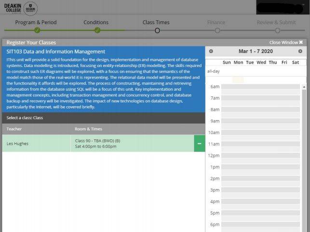The height and width of the screenshot is (232, 310).
Task: Click the Deakin University crest logo
Action: (x=30, y=8)
